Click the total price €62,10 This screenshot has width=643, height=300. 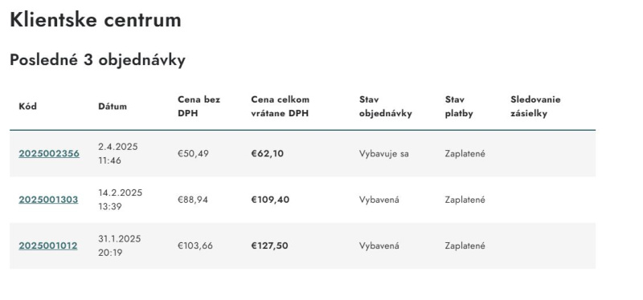click(268, 153)
